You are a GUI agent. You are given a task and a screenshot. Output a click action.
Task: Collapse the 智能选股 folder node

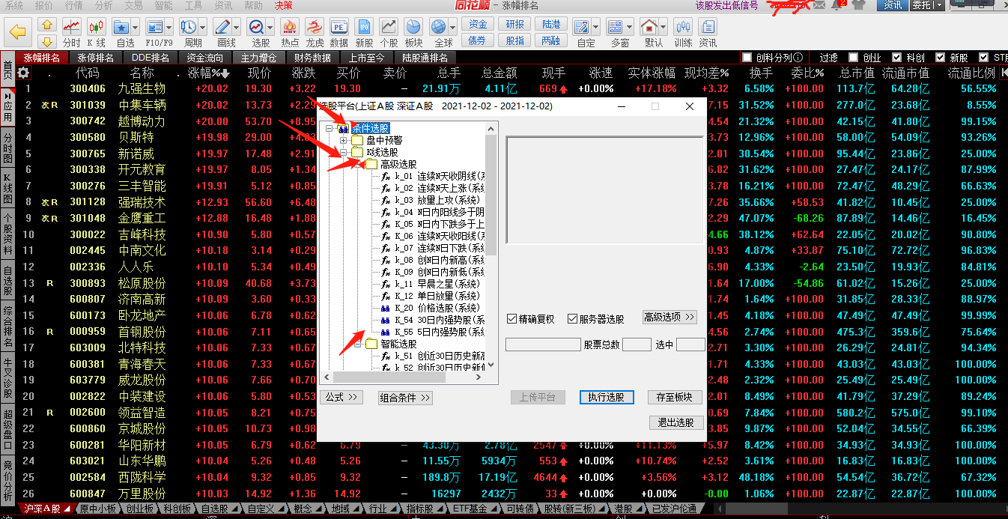pos(358,344)
